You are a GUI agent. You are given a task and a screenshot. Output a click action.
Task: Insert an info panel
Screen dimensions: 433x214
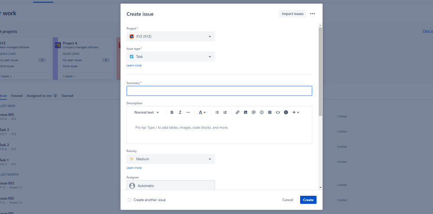[x=286, y=112]
